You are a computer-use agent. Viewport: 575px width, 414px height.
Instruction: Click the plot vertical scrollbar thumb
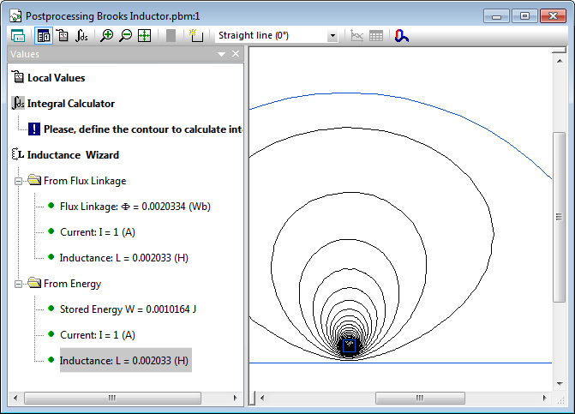[559, 217]
